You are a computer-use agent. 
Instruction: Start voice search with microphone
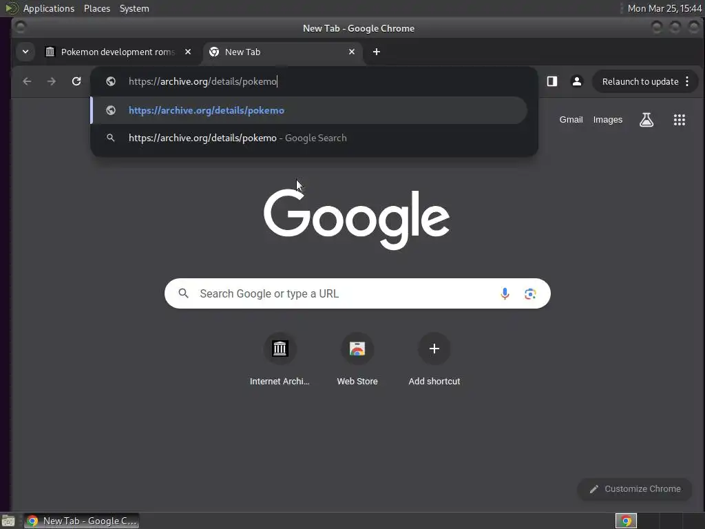[505, 293]
